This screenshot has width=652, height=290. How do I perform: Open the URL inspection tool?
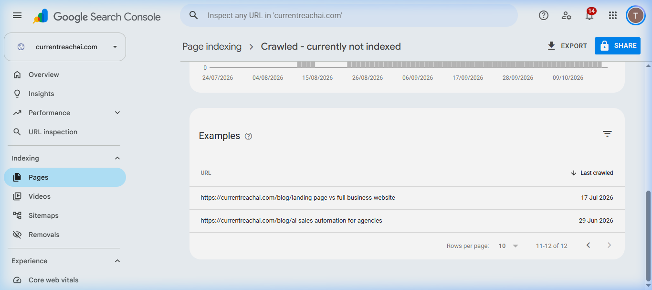pos(65,132)
